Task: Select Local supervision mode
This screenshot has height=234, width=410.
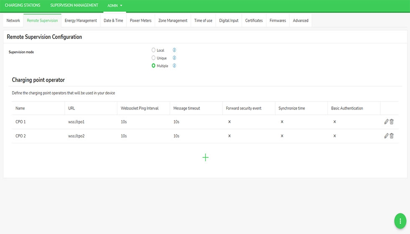Action: click(154, 50)
